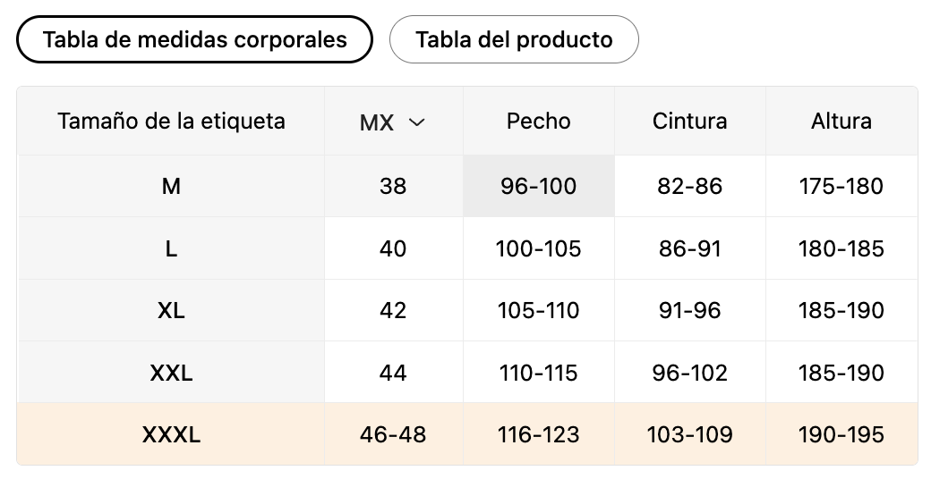
Task: Click the Pecho column header
Action: click(539, 121)
